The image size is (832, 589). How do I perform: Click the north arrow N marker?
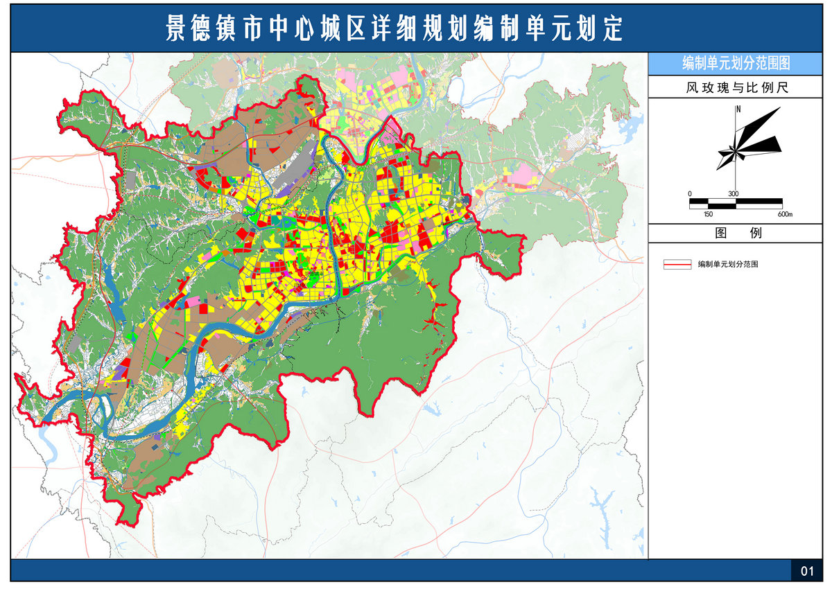[739, 109]
